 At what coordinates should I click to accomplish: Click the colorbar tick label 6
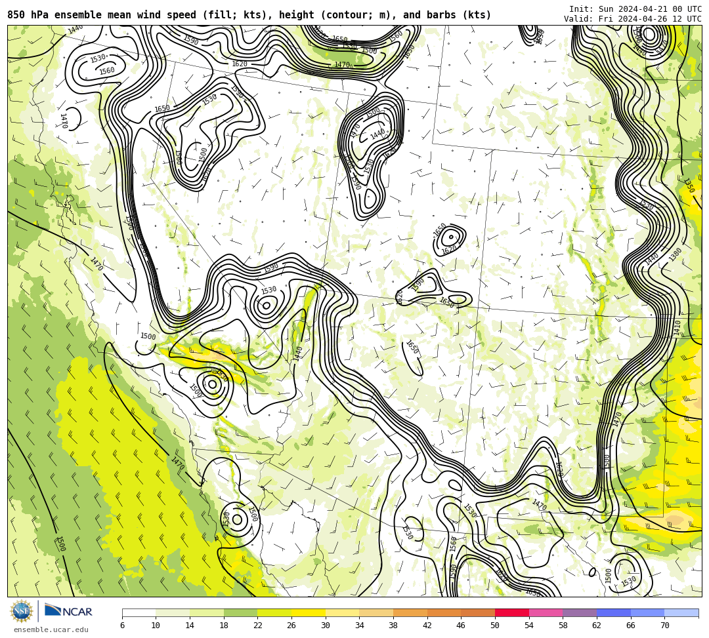[x=122, y=626]
